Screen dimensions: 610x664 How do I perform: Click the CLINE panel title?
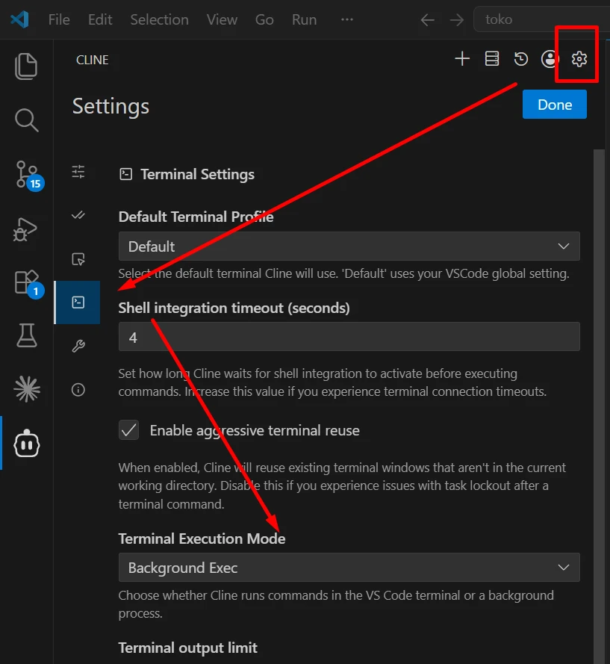(93, 60)
